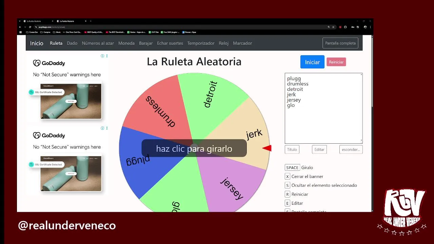
Task: Open the Gastos - Hojas de c... bookmark
Action: pyautogui.click(x=137, y=32)
